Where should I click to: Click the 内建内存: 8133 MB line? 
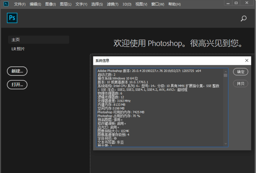pos(111,105)
